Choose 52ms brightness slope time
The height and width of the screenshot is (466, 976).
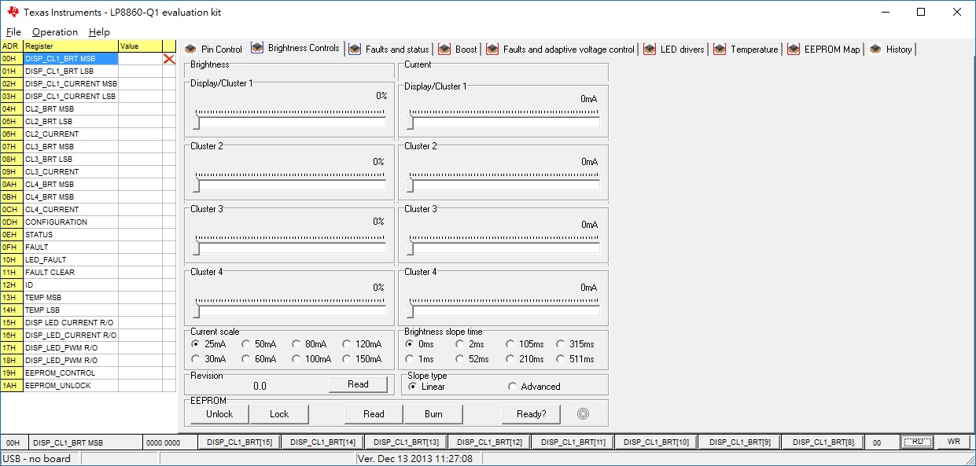[473, 359]
